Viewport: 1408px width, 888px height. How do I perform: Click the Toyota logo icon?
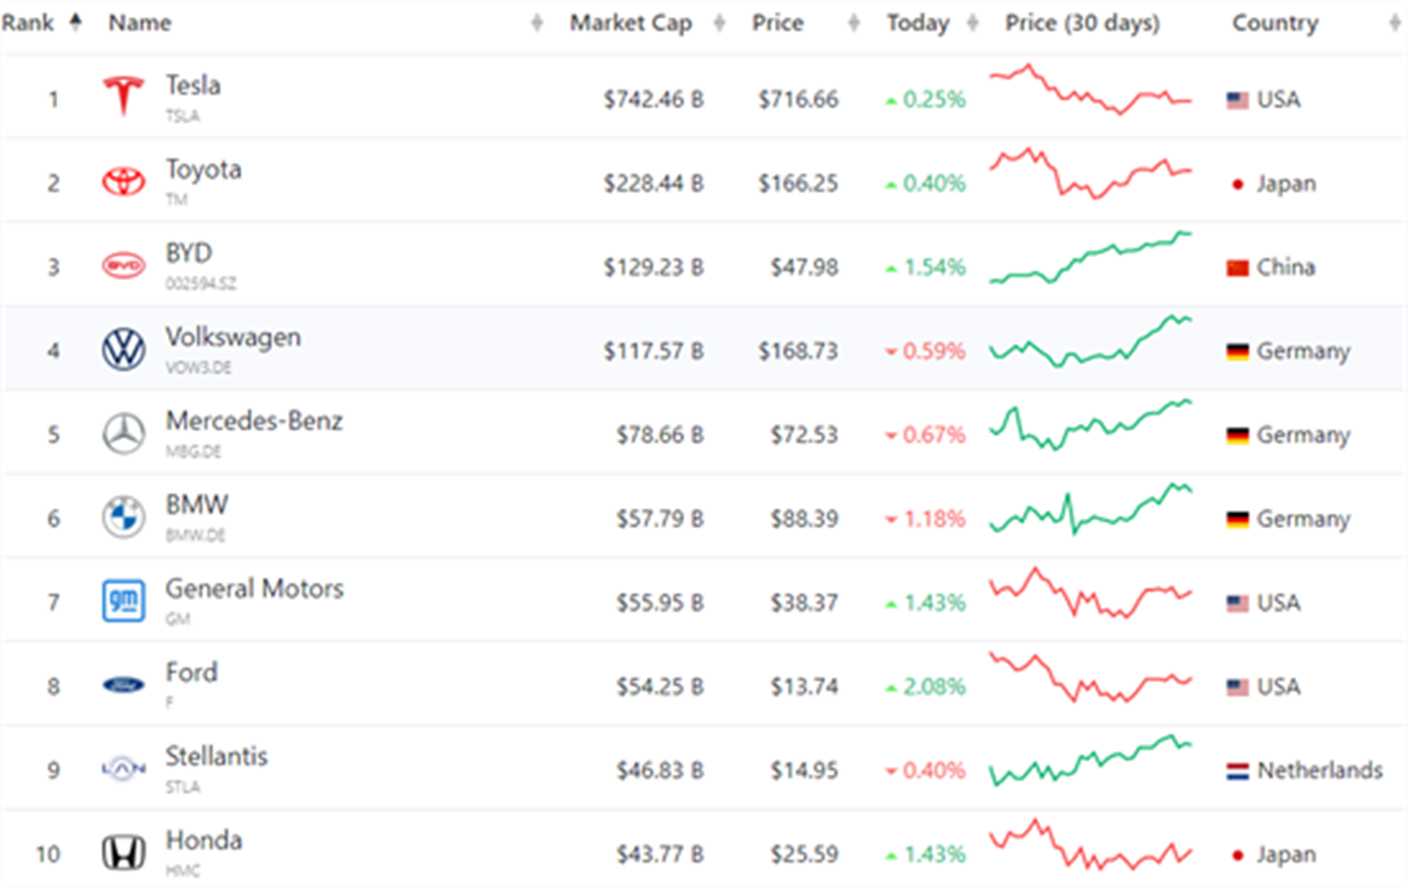123,182
